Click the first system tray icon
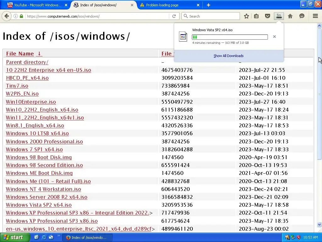 (287, 237)
